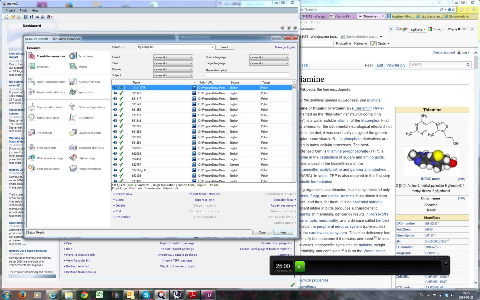Open LQA settings
The width and height of the screenshot is (480, 300).
[x=82, y=158]
